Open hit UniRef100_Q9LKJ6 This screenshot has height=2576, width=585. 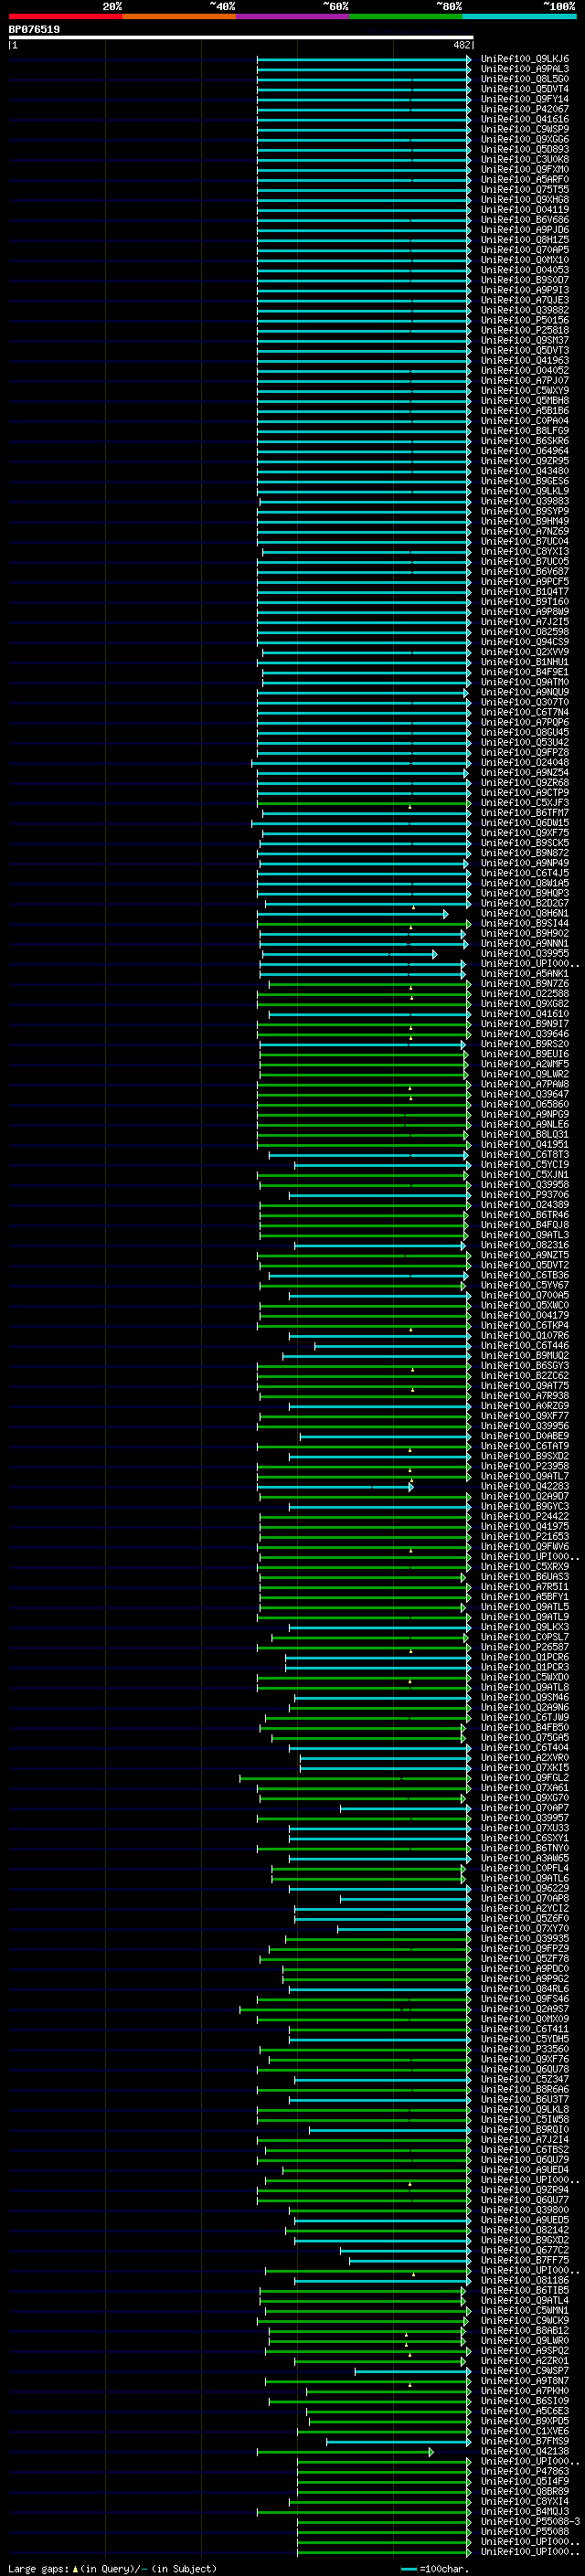[525, 60]
